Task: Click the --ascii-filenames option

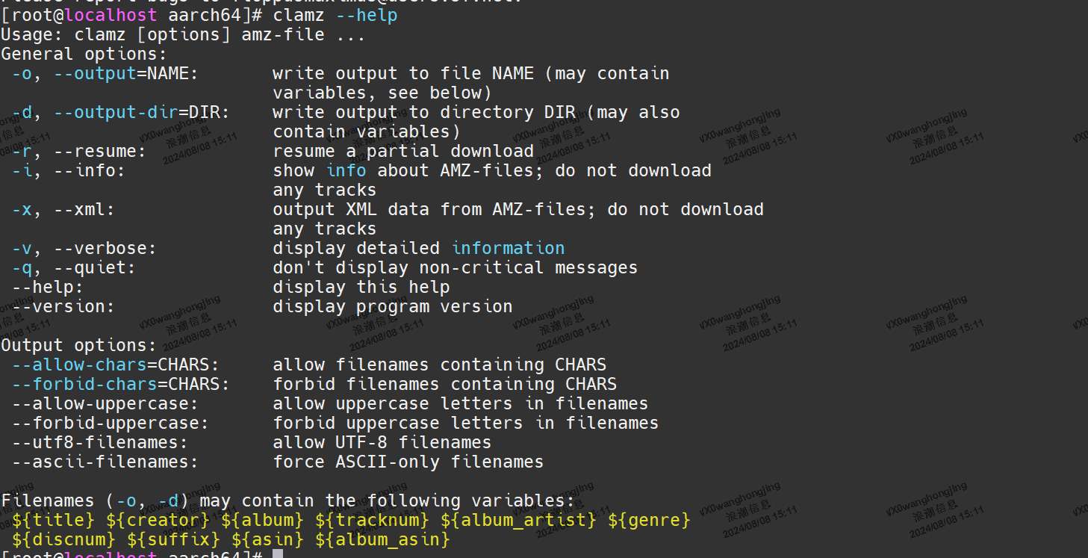Action: [x=105, y=462]
